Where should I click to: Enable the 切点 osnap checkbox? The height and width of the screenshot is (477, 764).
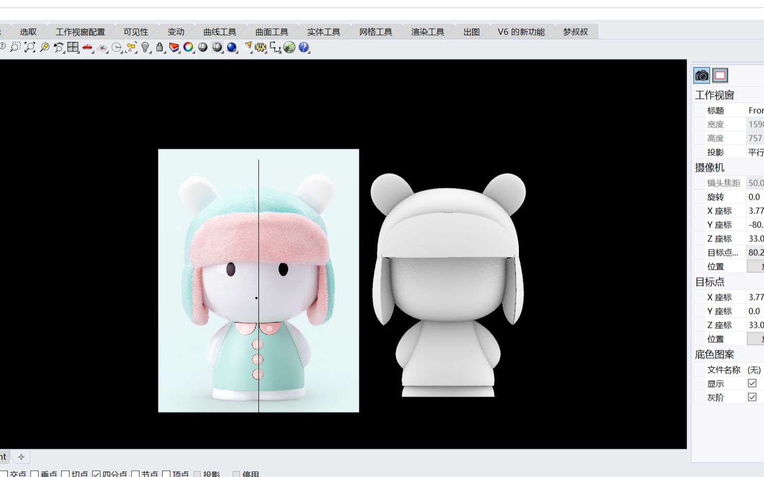pos(65,474)
